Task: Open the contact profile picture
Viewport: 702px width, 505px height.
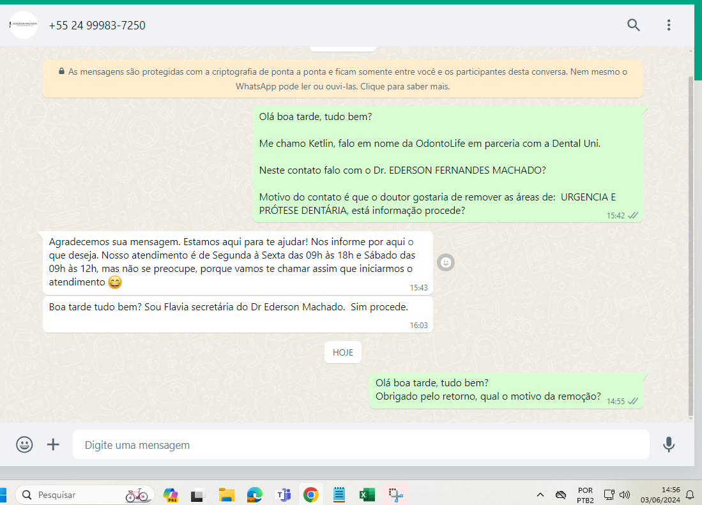Action: coord(24,26)
